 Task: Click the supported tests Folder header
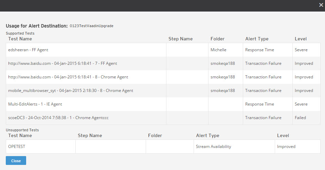217,39
